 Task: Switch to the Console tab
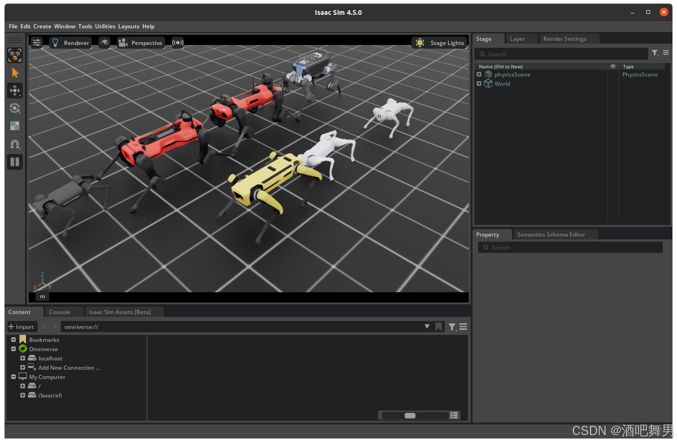coord(64,312)
